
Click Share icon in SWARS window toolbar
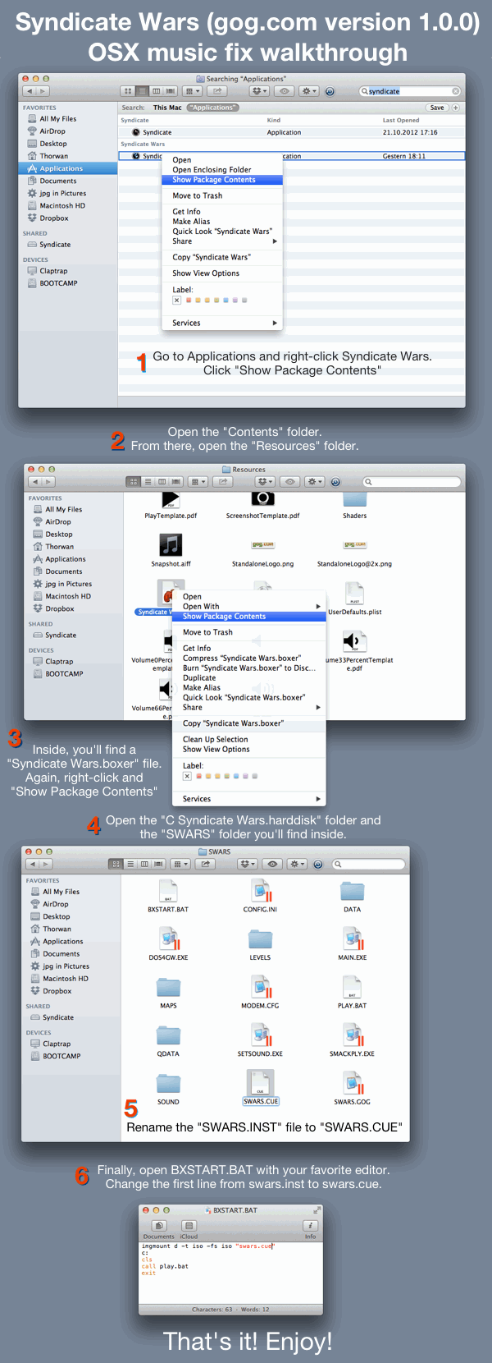205,864
